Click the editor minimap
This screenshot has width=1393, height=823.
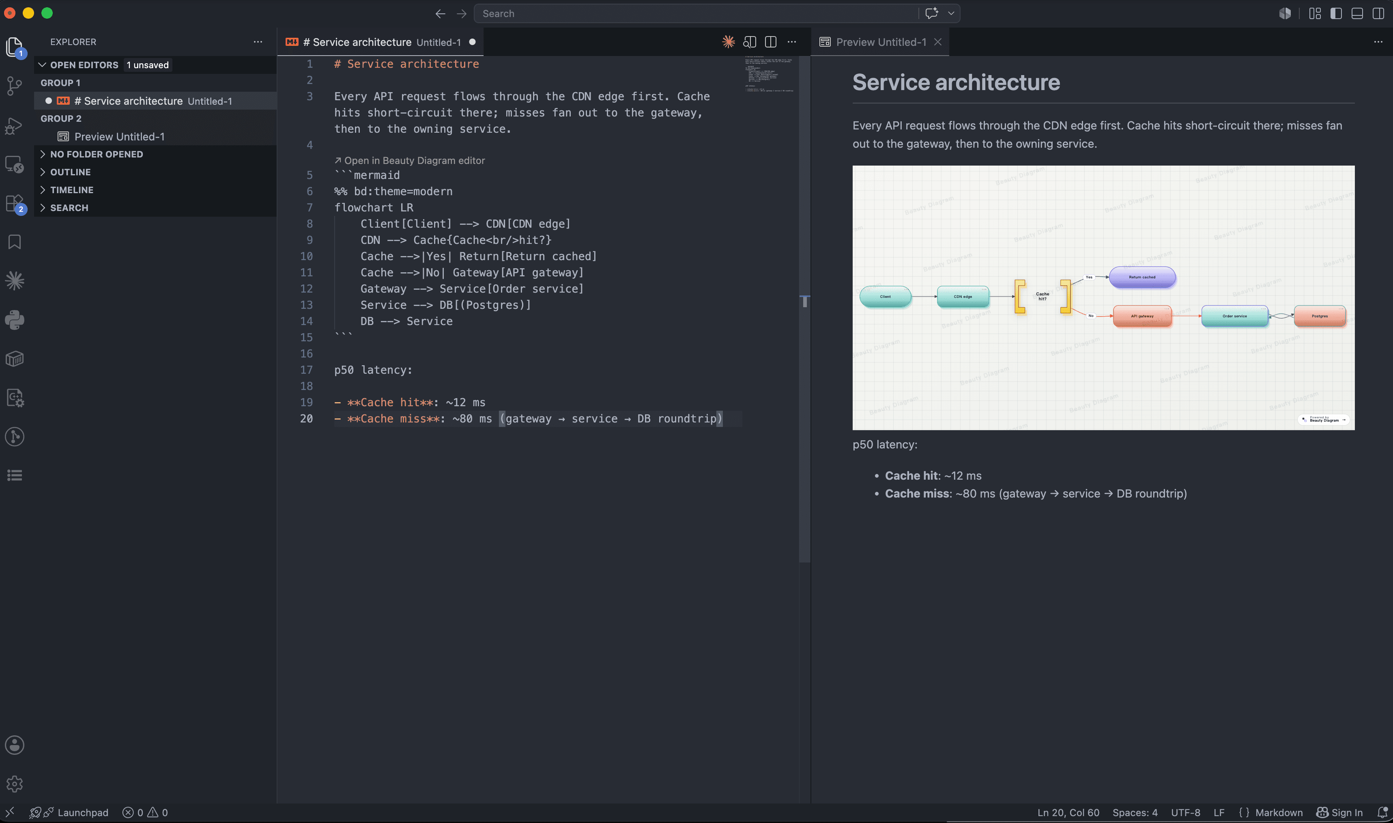pyautogui.click(x=769, y=74)
